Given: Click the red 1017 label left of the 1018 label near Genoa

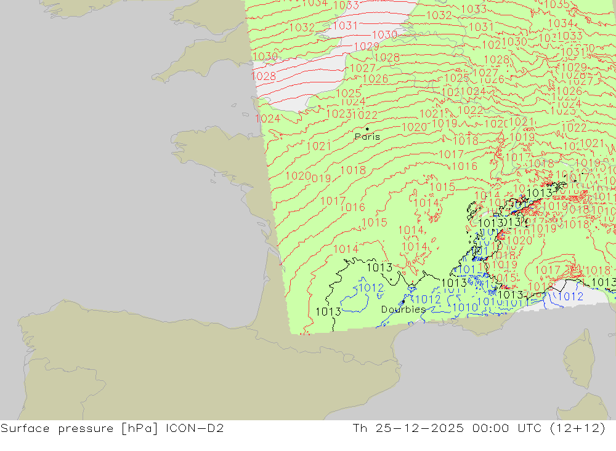Looking at the screenshot, I should [x=547, y=270].
